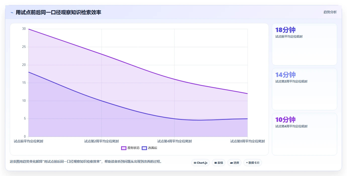Viewport: 347px width, 176px height.
Task: Click the y-axis value 5
Action: click(25, 119)
